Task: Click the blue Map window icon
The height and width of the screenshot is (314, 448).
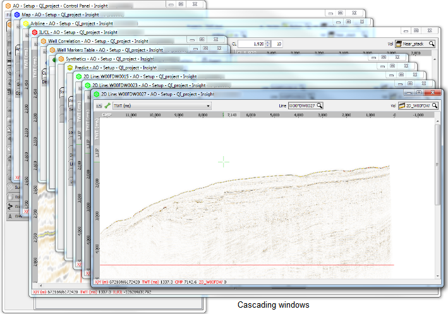Action: click(17, 15)
